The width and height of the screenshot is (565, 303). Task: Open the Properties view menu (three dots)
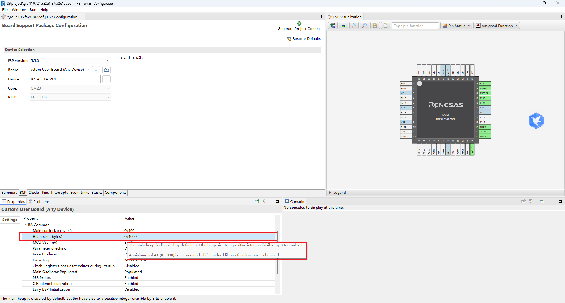264,201
